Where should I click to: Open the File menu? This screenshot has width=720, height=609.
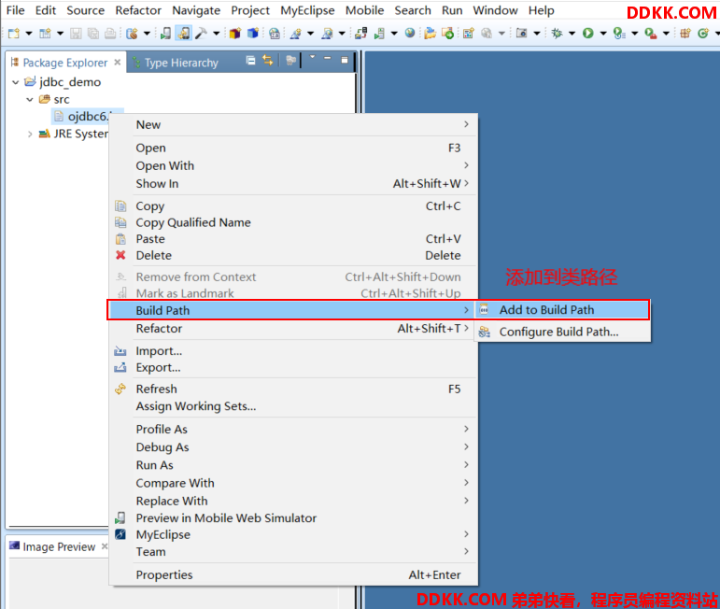(x=15, y=10)
